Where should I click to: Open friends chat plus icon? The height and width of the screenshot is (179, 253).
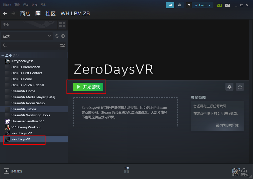(244, 171)
